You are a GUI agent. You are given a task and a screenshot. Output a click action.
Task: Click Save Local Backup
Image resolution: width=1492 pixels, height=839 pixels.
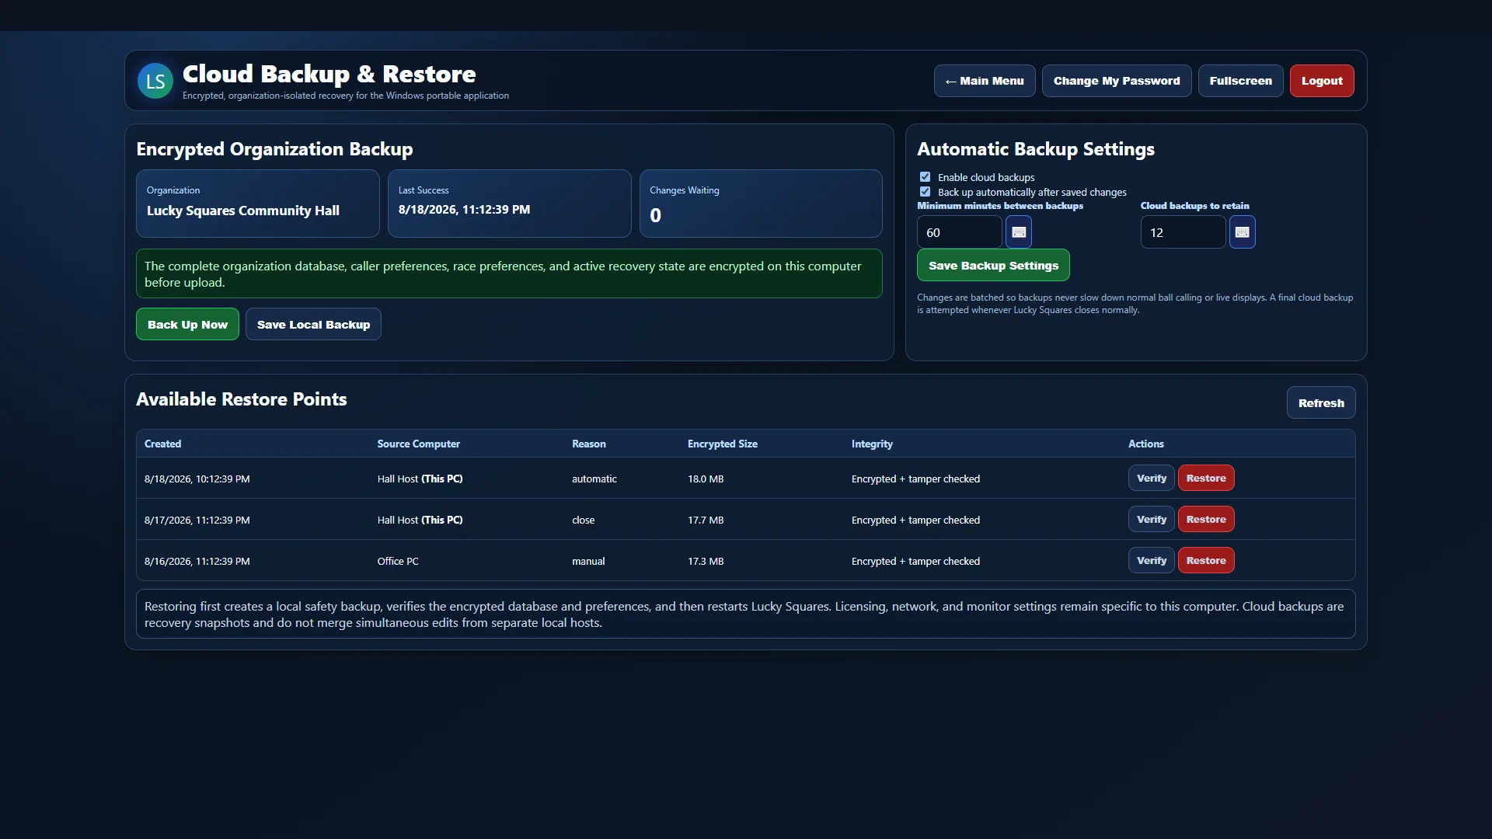313,324
